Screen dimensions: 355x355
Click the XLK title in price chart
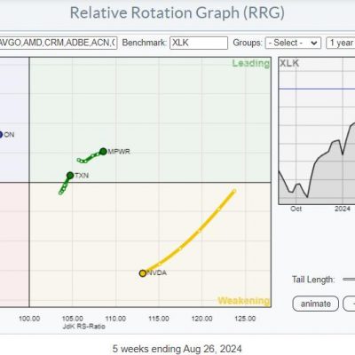pos(289,63)
